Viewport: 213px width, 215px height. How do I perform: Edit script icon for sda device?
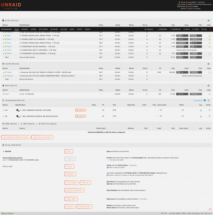tap(210, 110)
